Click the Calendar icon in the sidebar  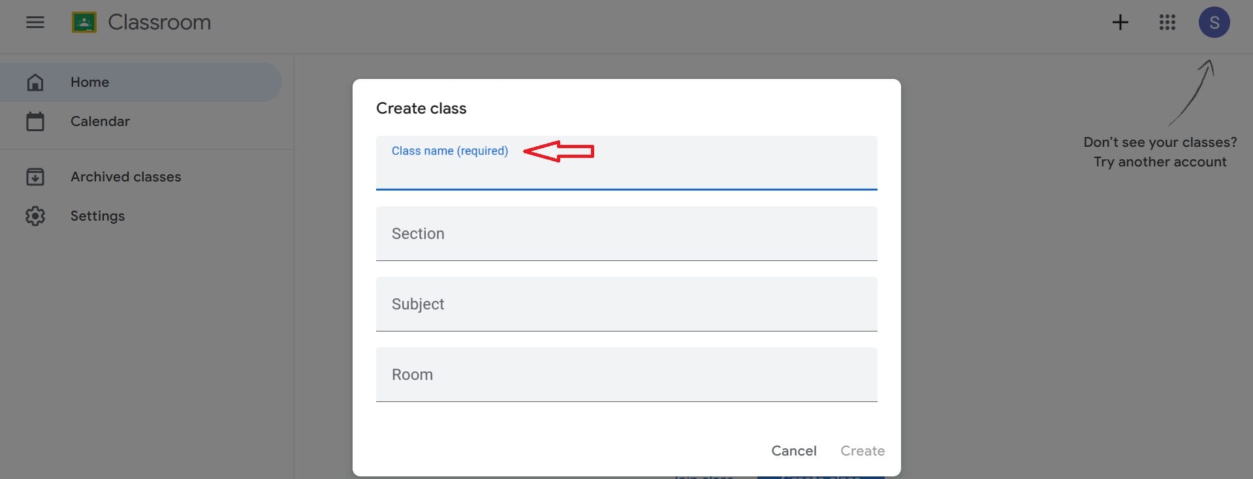(35, 121)
